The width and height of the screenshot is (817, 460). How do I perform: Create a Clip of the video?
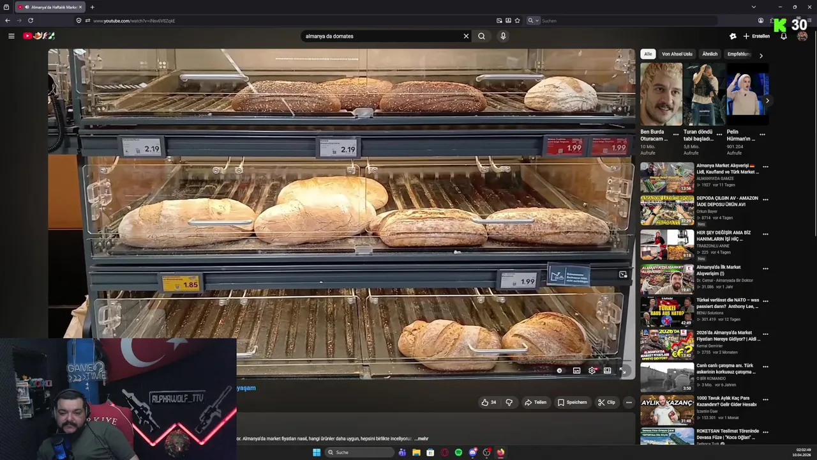point(606,402)
